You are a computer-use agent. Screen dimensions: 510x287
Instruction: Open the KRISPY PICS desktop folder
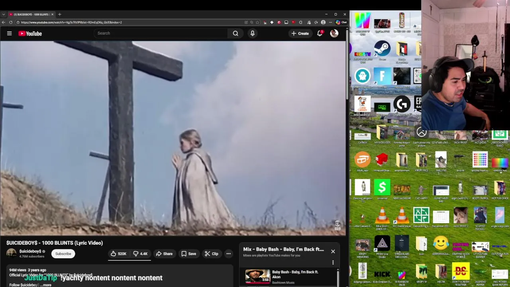[x=421, y=162]
